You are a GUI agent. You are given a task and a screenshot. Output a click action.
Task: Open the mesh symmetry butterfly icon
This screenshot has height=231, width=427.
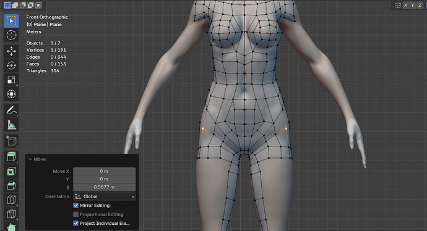(398, 5)
